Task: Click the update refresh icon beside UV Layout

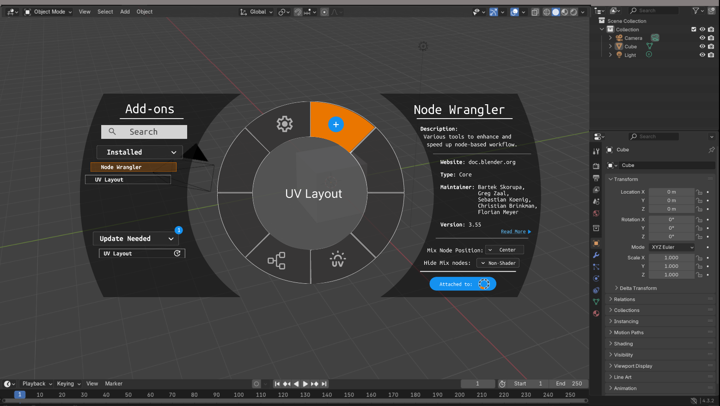Action: 177,253
